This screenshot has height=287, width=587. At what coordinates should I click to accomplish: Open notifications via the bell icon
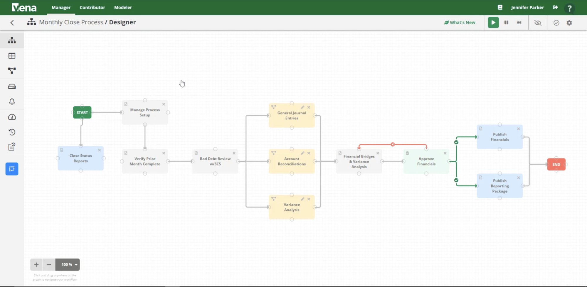pos(12,101)
